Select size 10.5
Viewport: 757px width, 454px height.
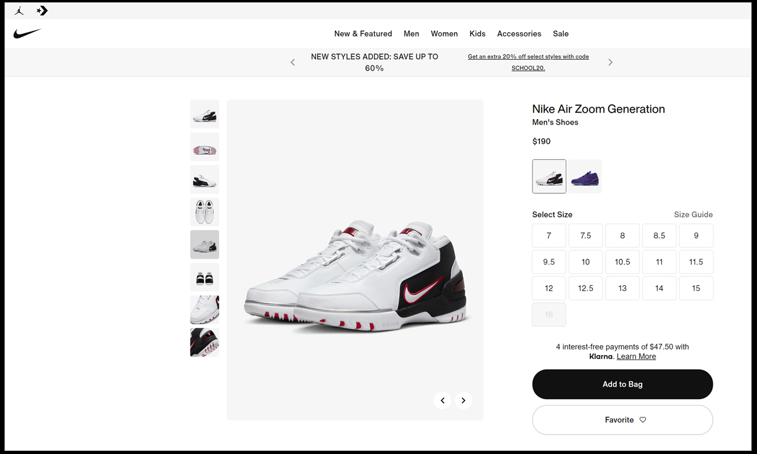[x=623, y=262]
